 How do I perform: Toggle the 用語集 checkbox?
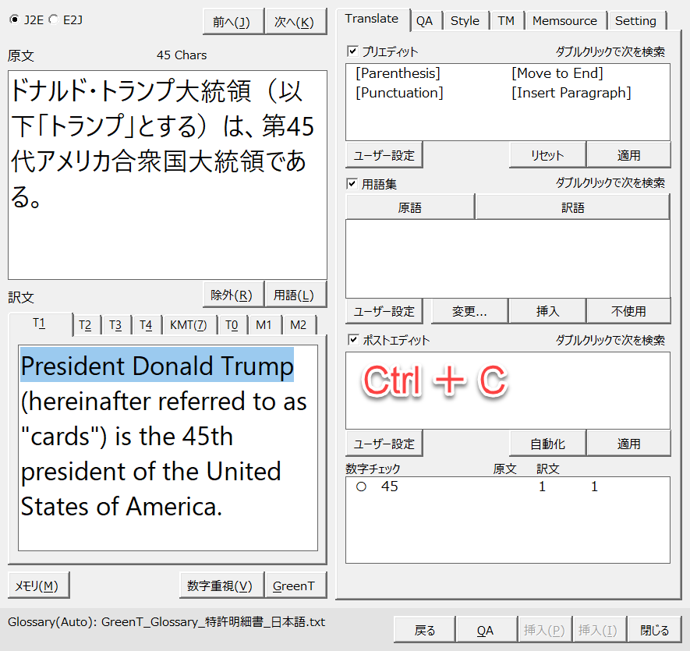pyautogui.click(x=352, y=184)
